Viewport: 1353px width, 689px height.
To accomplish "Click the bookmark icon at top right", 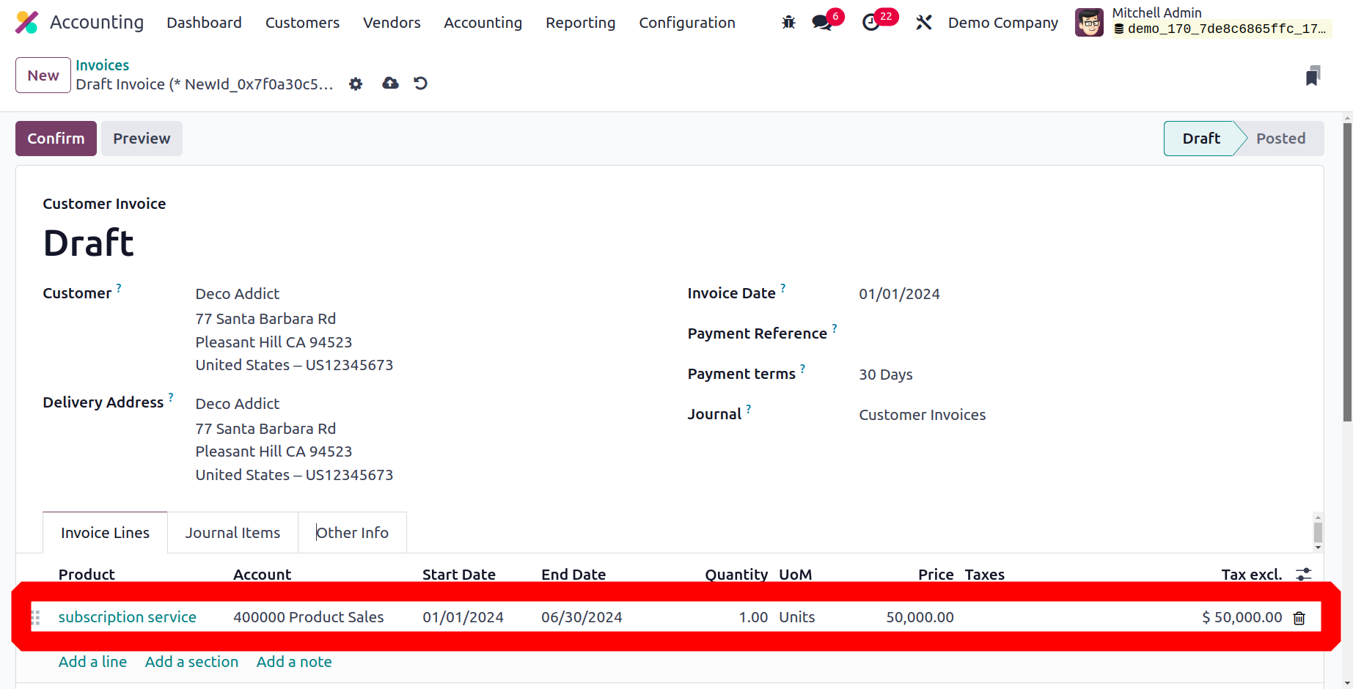I will [x=1313, y=75].
